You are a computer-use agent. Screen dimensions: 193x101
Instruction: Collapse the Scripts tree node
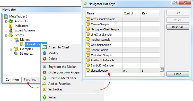point(6,35)
